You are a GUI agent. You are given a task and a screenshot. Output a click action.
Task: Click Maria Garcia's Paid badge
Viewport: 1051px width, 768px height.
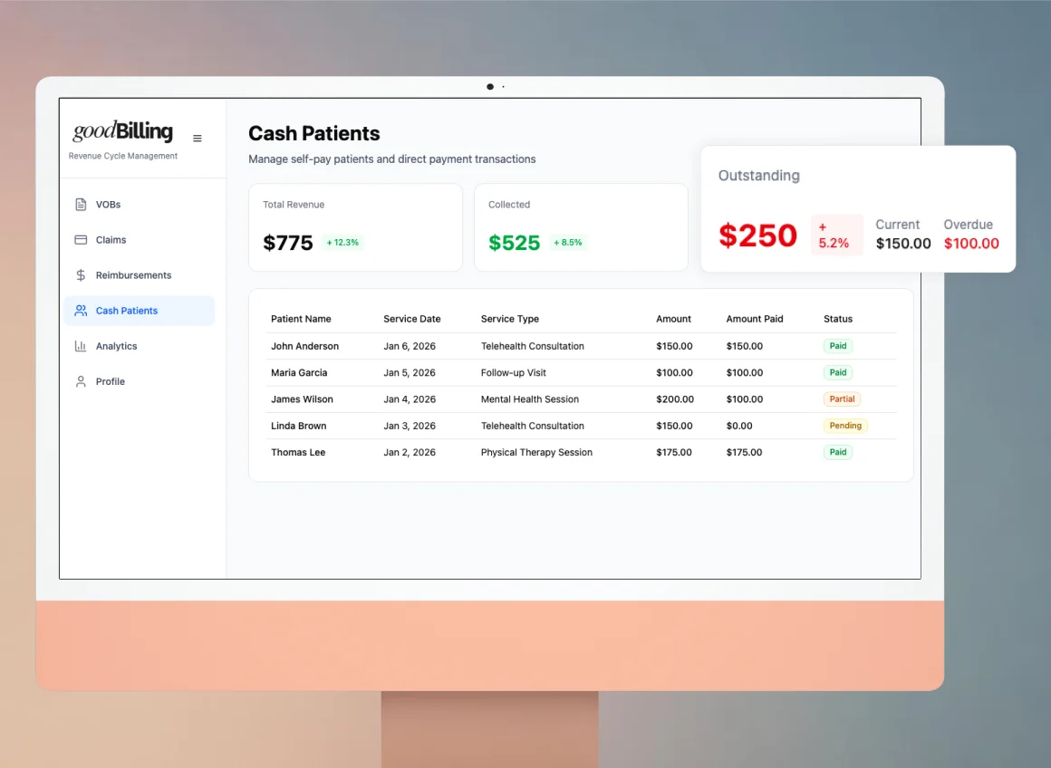(838, 372)
